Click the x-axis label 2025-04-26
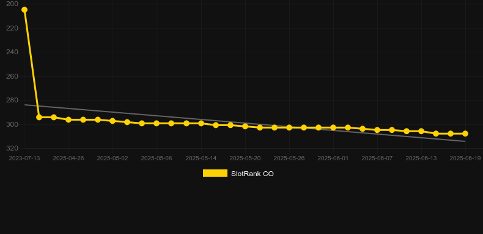Image resolution: width=483 pixels, height=234 pixels. point(68,158)
